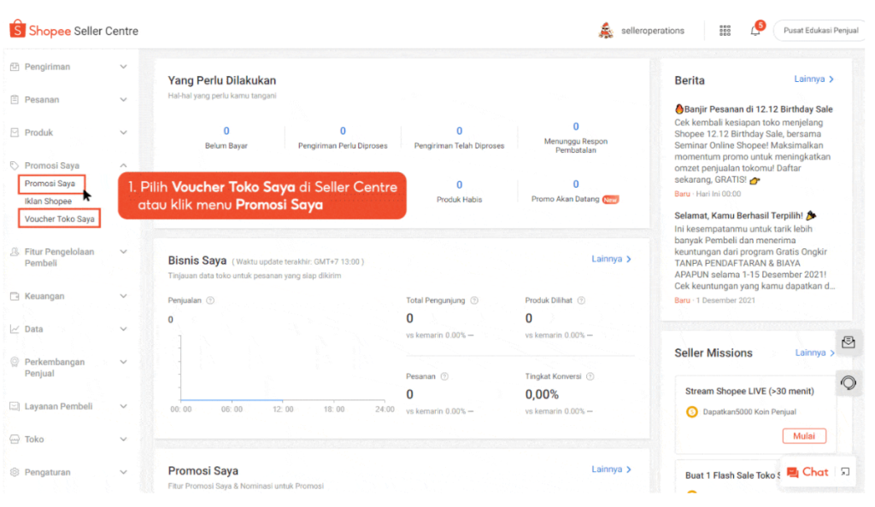
Task: Click Lainnya link in Berita
Action: coord(814,79)
